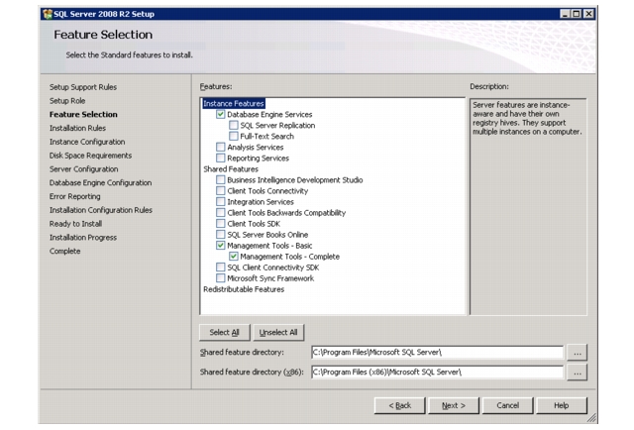
Task: Click Installation Rules step
Action: point(77,128)
